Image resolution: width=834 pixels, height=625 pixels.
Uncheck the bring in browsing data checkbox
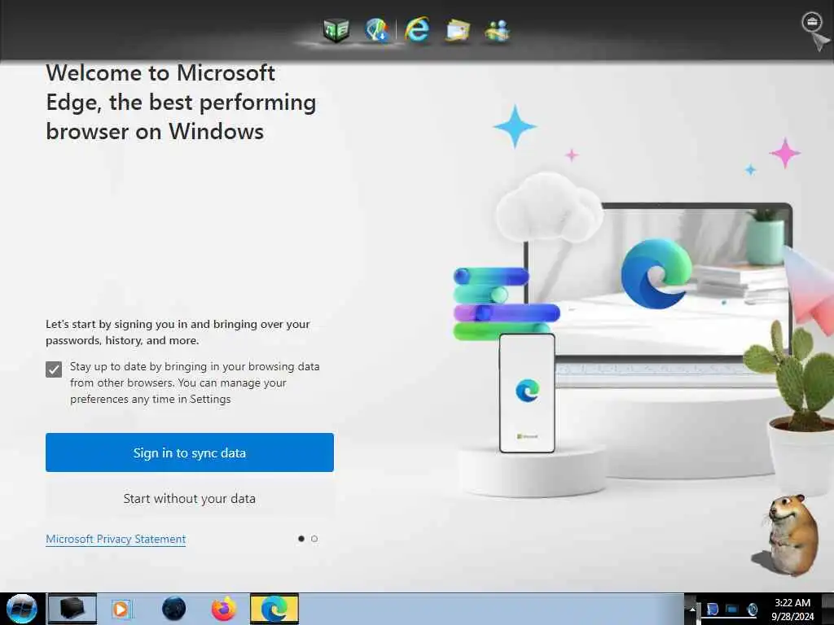click(54, 369)
